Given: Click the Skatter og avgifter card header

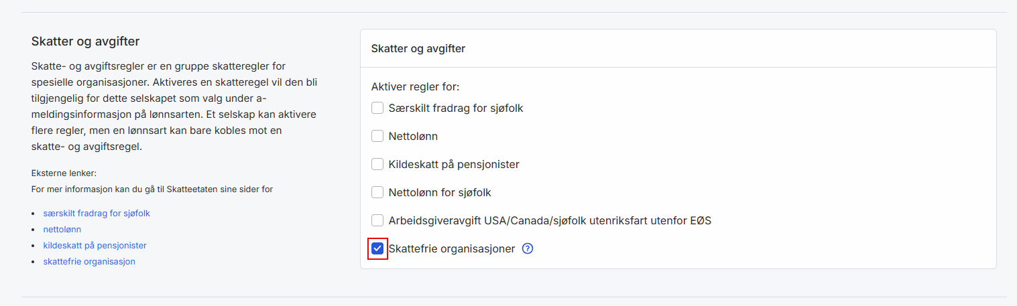Looking at the screenshot, I should click(418, 49).
